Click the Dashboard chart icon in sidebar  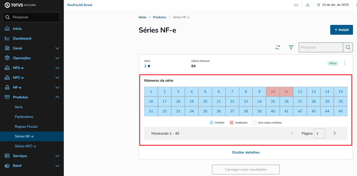(7, 38)
